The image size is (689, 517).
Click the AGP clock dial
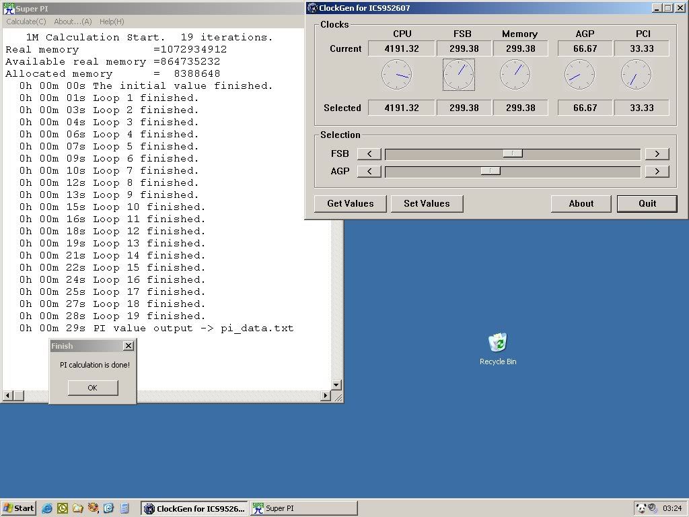pos(579,75)
